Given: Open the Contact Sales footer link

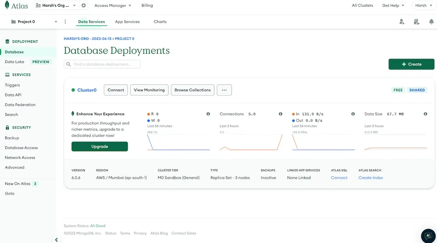Looking at the screenshot, I should pos(184,233).
